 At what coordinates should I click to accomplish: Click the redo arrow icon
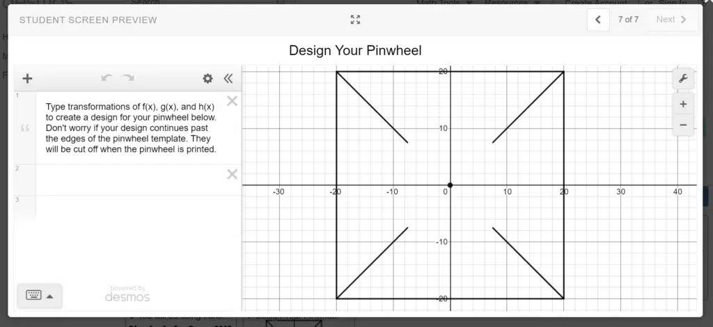[128, 78]
